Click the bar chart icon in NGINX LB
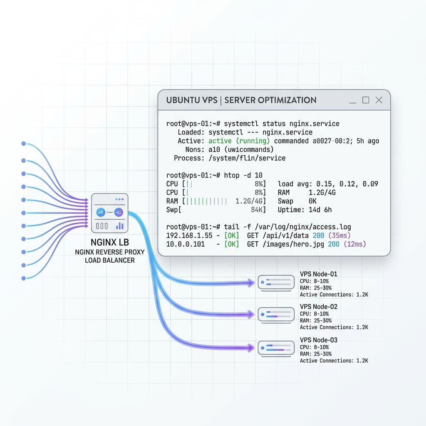 pyautogui.click(x=120, y=226)
